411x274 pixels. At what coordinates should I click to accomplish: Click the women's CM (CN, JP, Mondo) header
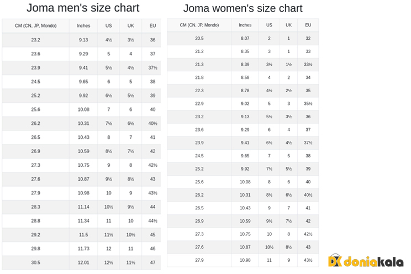(x=199, y=25)
